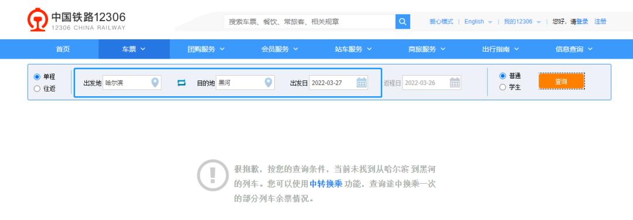Expand the 团购服务 menu

(x=206, y=49)
